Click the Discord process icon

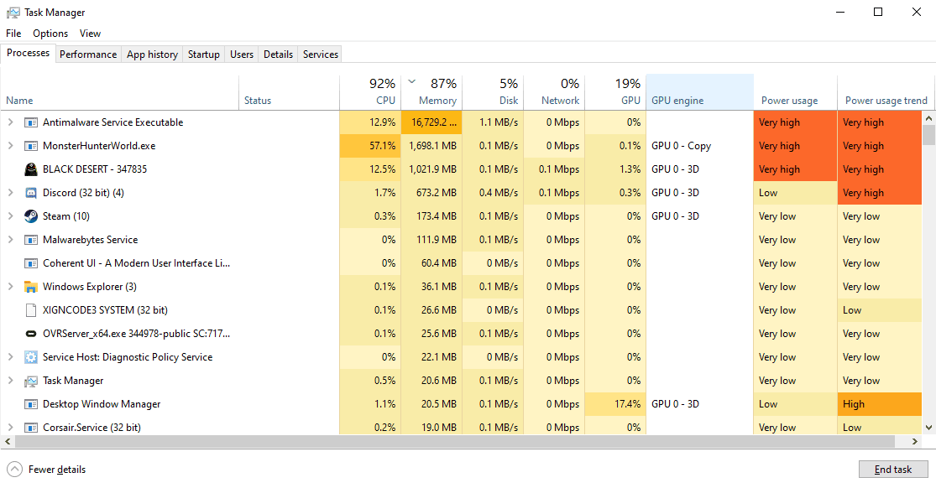(30, 192)
